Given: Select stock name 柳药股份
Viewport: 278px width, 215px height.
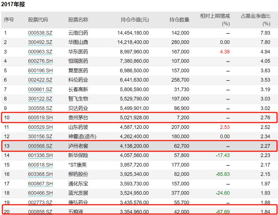Looking at the screenshot, I should pyautogui.click(x=78, y=174).
